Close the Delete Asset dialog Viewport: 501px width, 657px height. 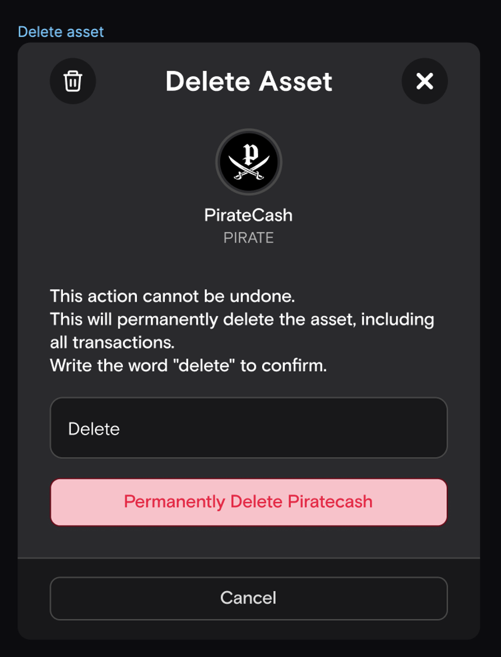[425, 81]
